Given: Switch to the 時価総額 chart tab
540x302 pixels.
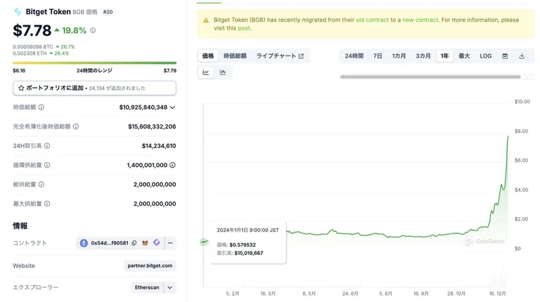Looking at the screenshot, I should (x=235, y=56).
